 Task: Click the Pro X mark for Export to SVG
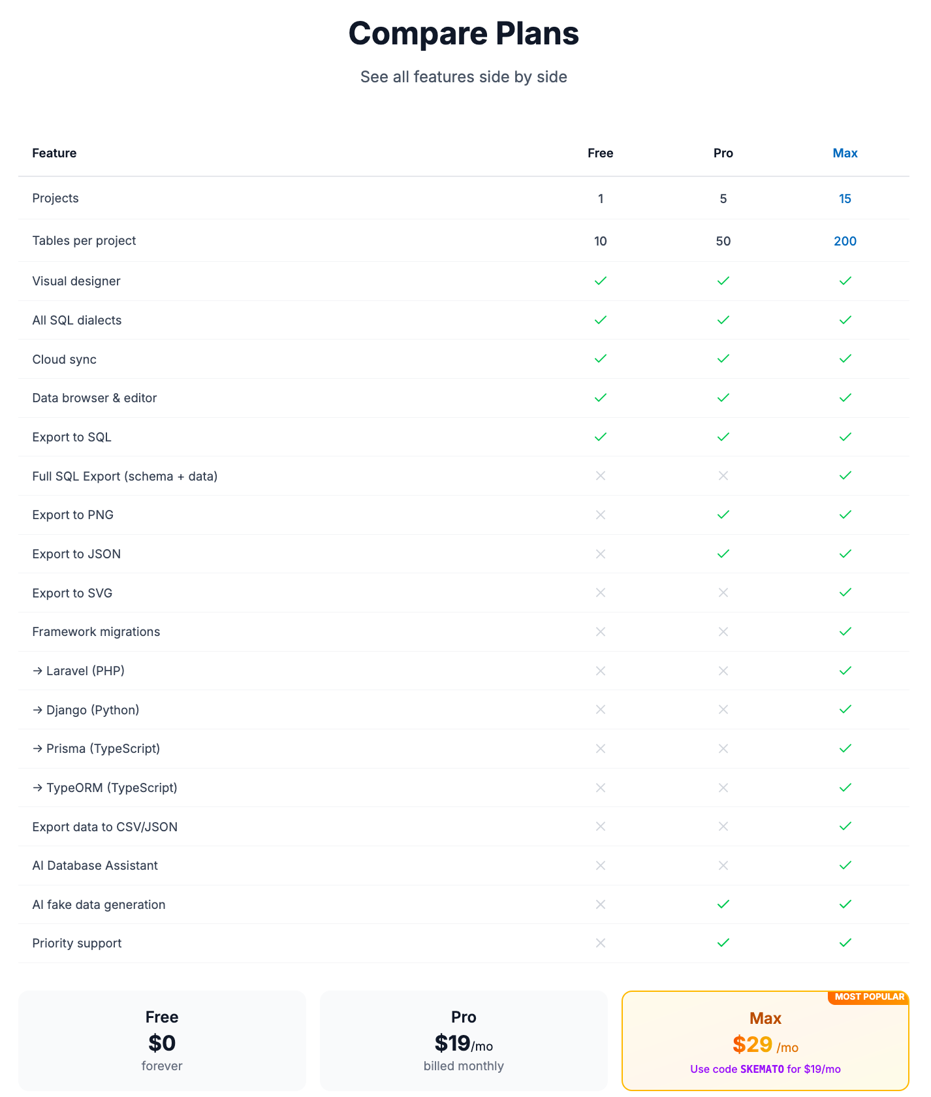723,593
